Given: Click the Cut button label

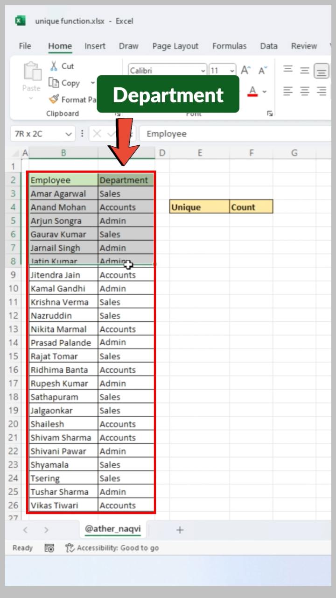Looking at the screenshot, I should [68, 66].
